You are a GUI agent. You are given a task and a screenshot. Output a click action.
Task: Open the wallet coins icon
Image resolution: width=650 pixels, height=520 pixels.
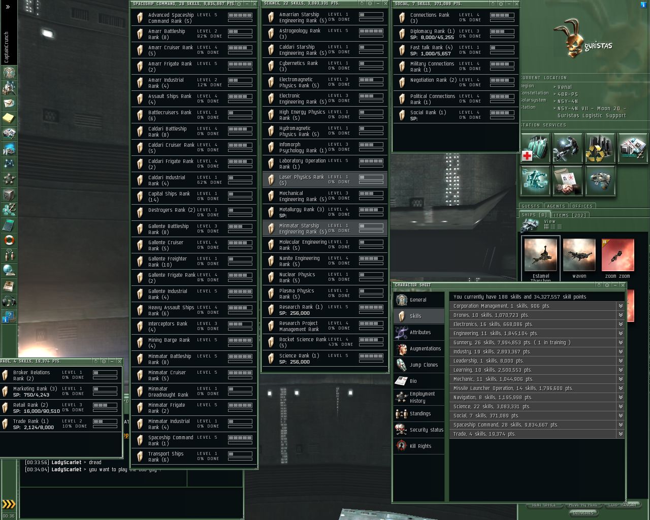[9, 210]
